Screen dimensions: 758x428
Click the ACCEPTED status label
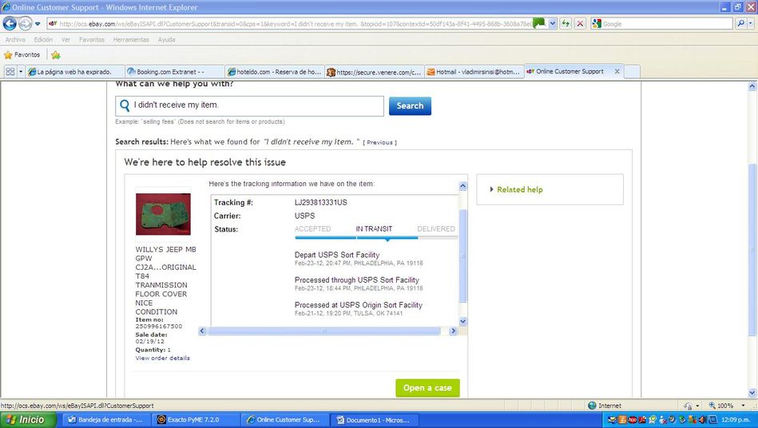pos(313,229)
